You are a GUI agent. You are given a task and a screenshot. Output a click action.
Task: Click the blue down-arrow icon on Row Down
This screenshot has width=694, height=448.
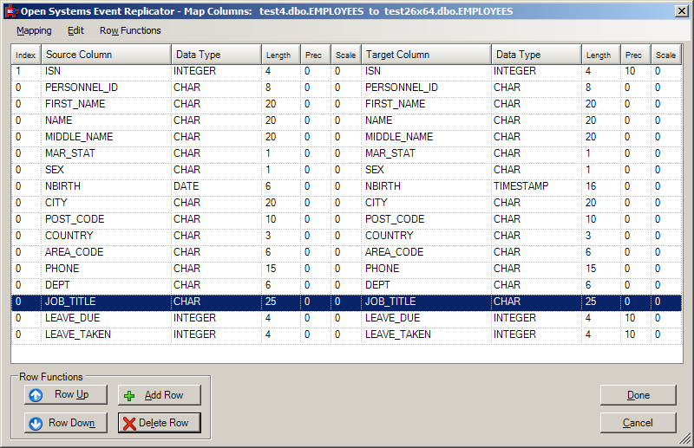click(x=36, y=423)
